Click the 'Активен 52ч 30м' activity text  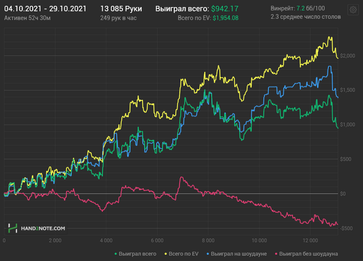pos(27,18)
